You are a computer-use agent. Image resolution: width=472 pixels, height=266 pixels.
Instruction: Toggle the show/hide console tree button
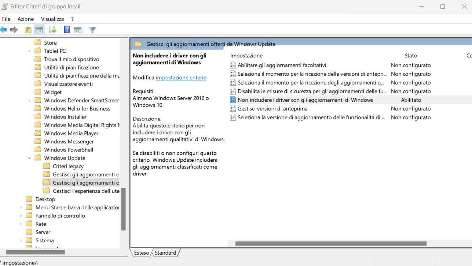tap(39, 30)
